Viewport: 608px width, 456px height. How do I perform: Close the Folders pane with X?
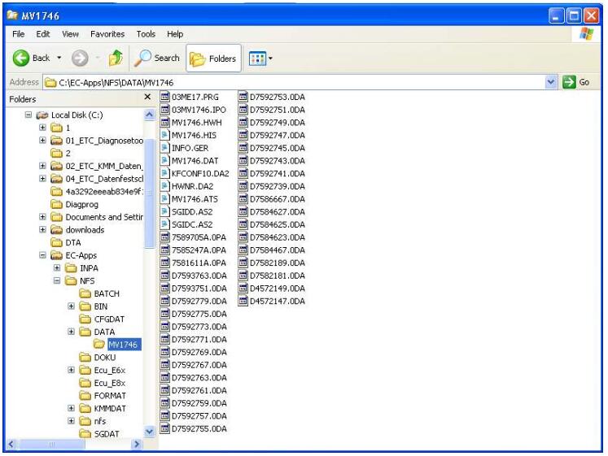click(x=147, y=98)
